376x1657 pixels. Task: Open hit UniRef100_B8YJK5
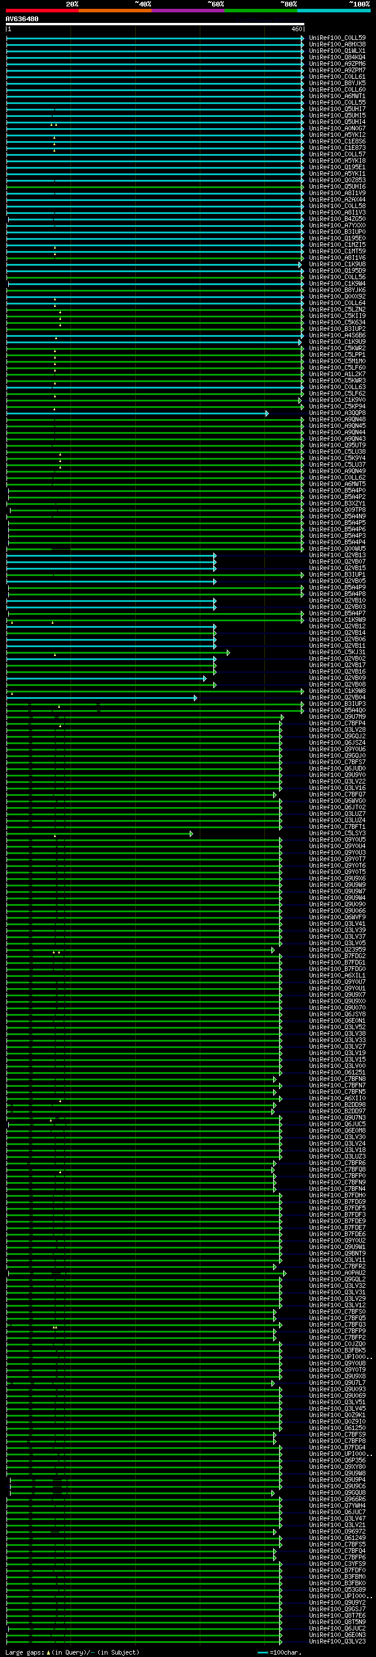click(337, 83)
